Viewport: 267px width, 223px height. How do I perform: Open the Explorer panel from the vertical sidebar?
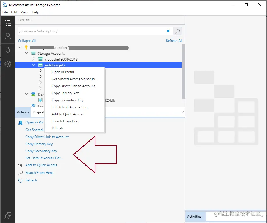pyautogui.click(x=8, y=23)
